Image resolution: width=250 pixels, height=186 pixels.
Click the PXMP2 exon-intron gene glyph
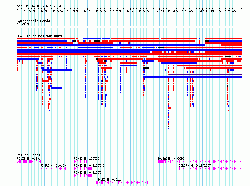pyautogui.click(x=54, y=169)
